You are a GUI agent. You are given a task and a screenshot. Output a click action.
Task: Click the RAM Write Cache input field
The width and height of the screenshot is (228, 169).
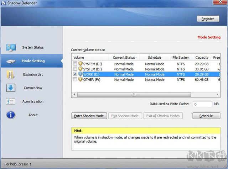202,104
